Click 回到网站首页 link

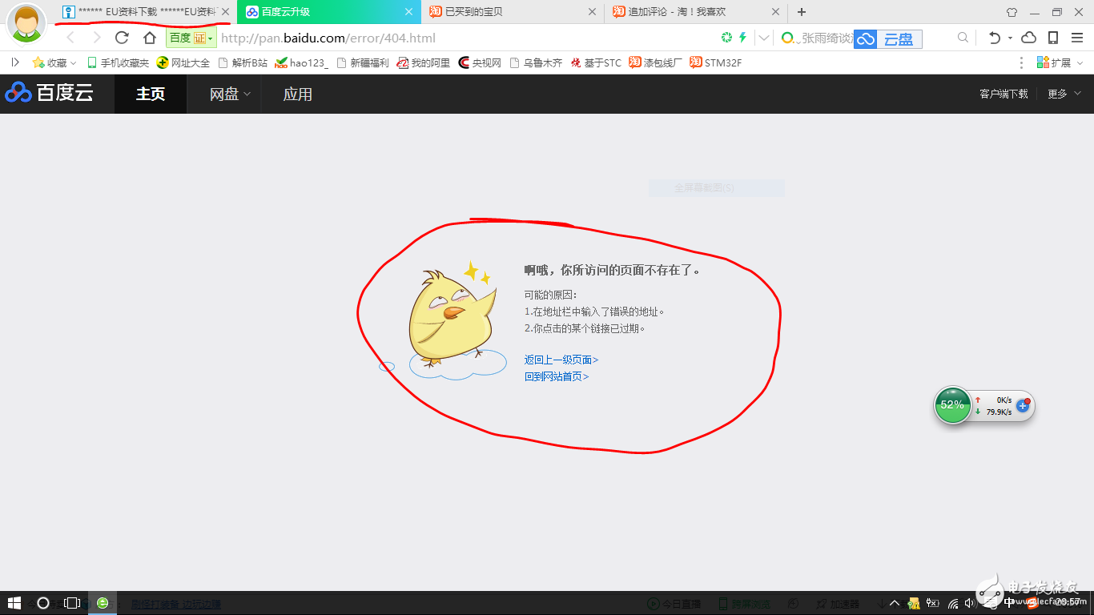pyautogui.click(x=557, y=376)
